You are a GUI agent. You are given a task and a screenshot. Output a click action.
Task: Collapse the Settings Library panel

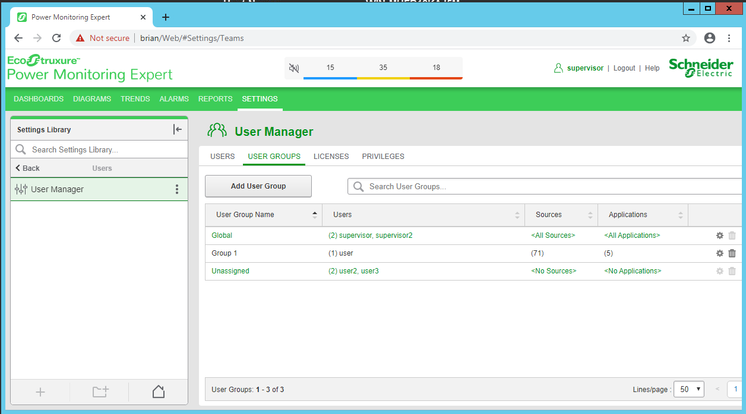point(178,129)
